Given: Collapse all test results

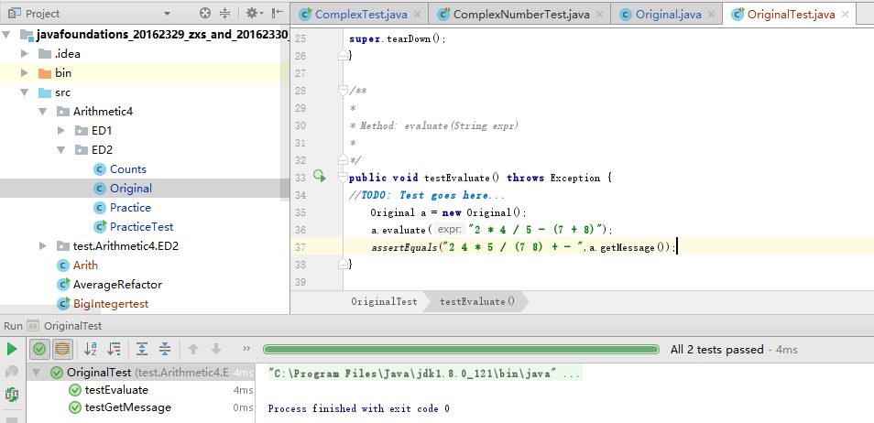Looking at the screenshot, I should tap(165, 350).
